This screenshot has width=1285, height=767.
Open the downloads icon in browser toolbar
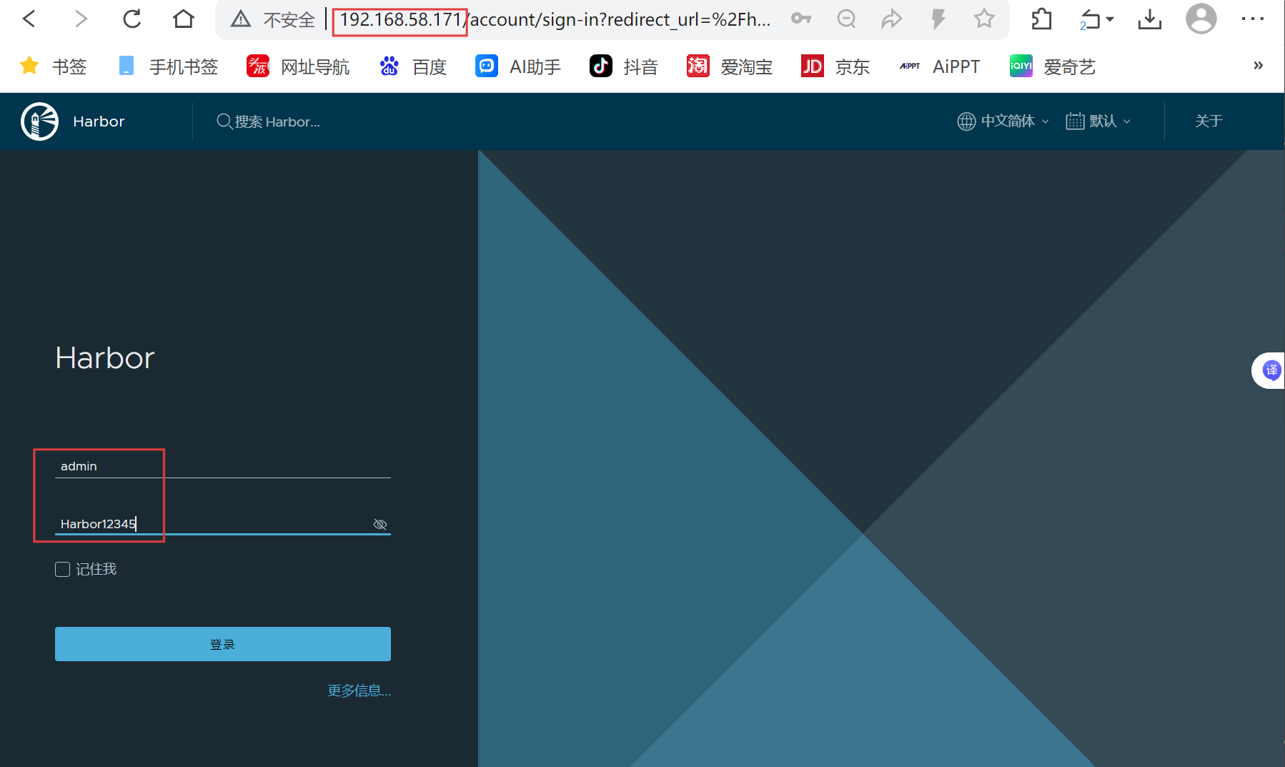click(x=1150, y=19)
